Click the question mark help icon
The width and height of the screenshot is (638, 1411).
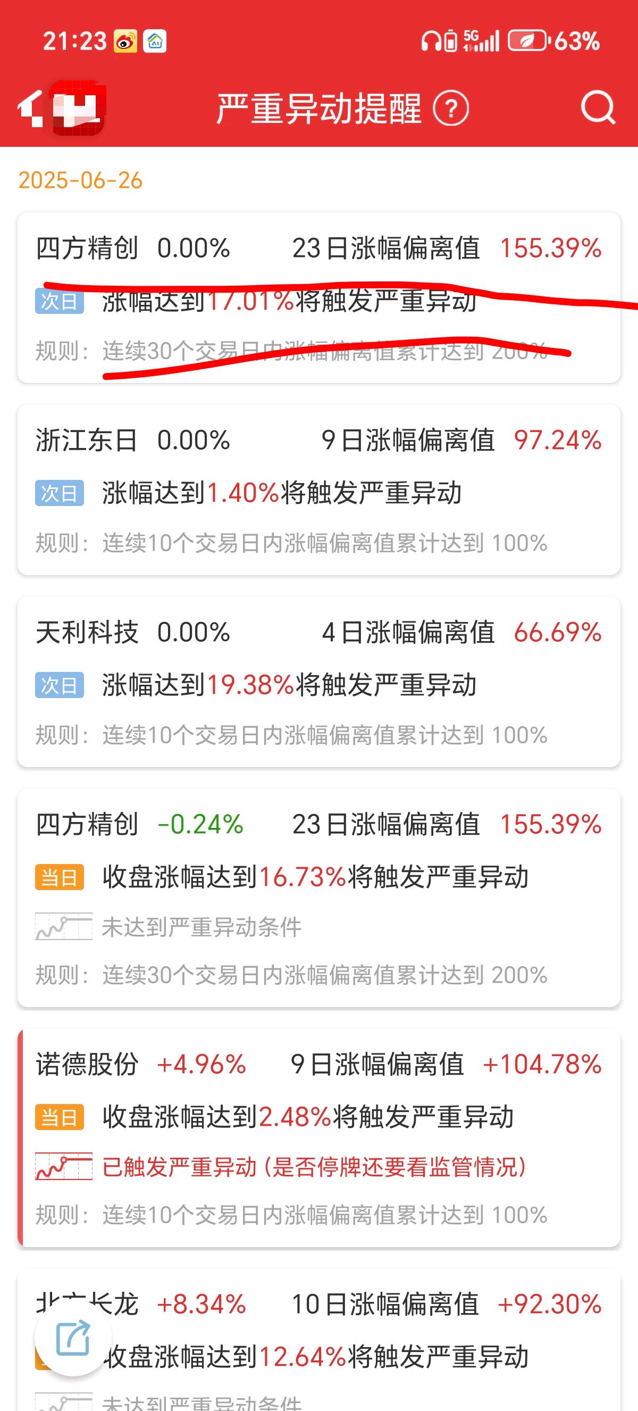click(451, 109)
